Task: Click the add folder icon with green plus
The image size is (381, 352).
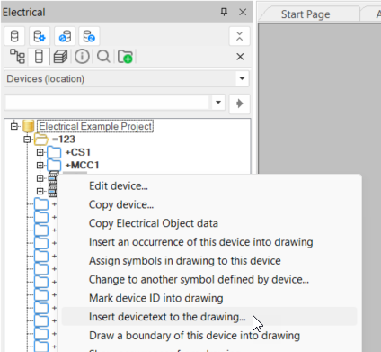Action: tap(125, 57)
